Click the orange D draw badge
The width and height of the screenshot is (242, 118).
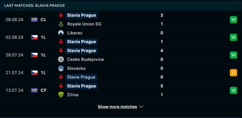pos(233,72)
